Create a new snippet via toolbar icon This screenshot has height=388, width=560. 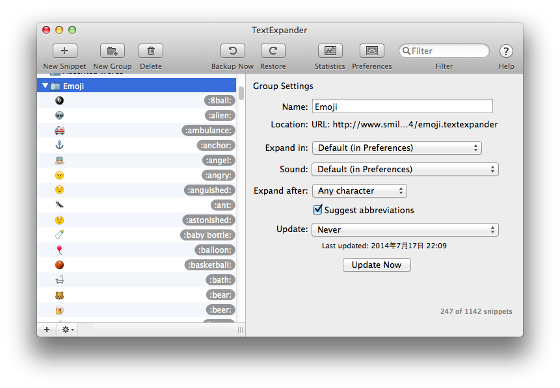(64, 51)
